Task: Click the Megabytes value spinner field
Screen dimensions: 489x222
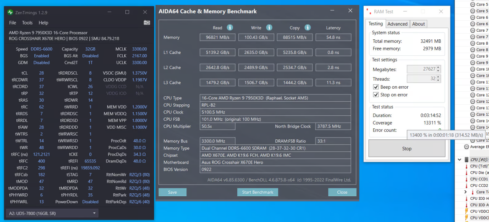Action: pos(421,69)
